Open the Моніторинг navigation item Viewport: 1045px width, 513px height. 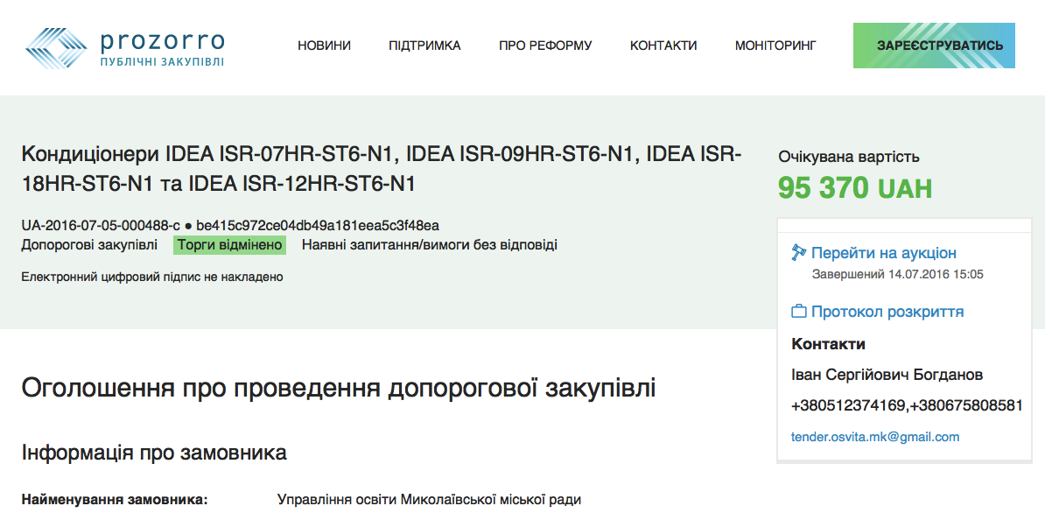click(775, 46)
